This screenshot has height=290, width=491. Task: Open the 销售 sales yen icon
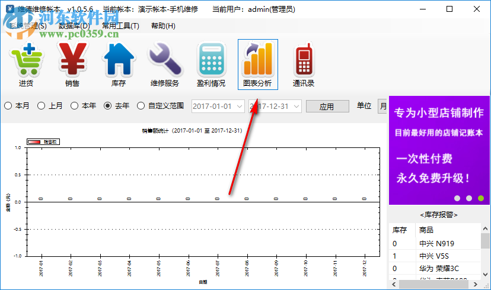tap(72, 65)
